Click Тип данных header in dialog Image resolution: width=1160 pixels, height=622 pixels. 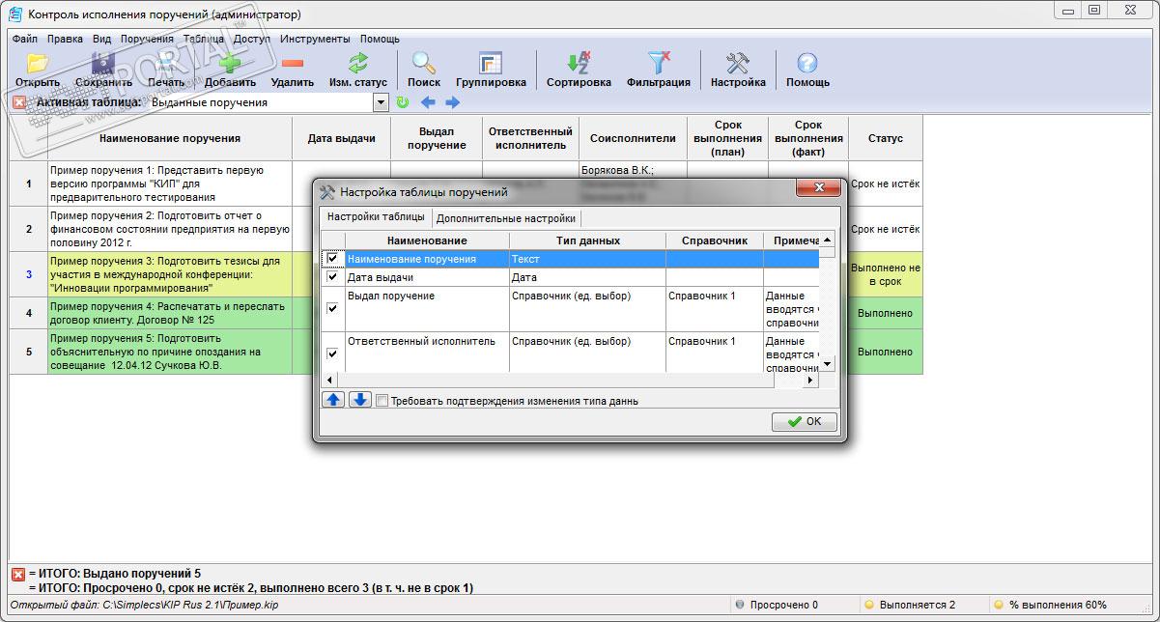[588, 240]
